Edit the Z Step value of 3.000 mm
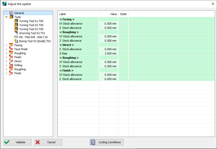This screenshot has height=149, width=217. [x=111, y=53]
